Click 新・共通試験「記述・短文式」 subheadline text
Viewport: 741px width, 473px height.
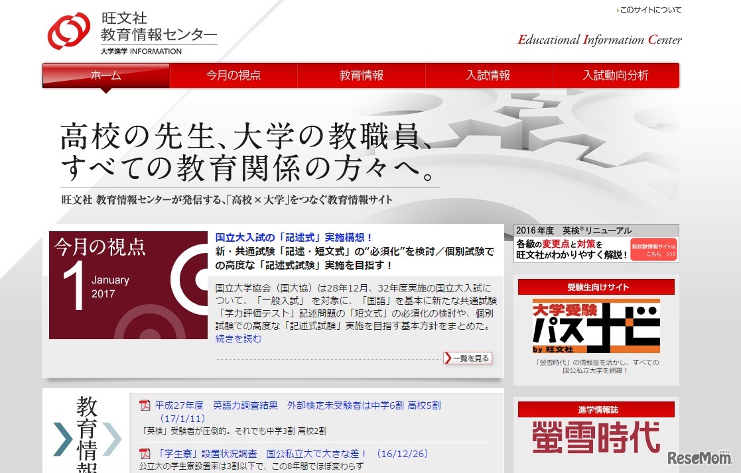[x=354, y=258]
